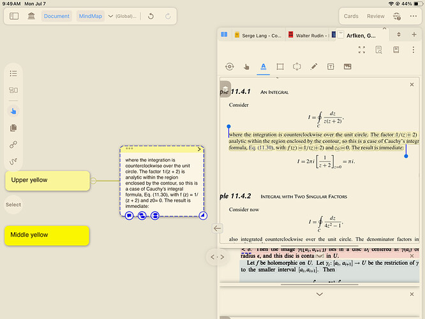Add a new document tab

click(414, 34)
